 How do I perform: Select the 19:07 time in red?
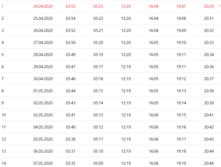[181, 6]
